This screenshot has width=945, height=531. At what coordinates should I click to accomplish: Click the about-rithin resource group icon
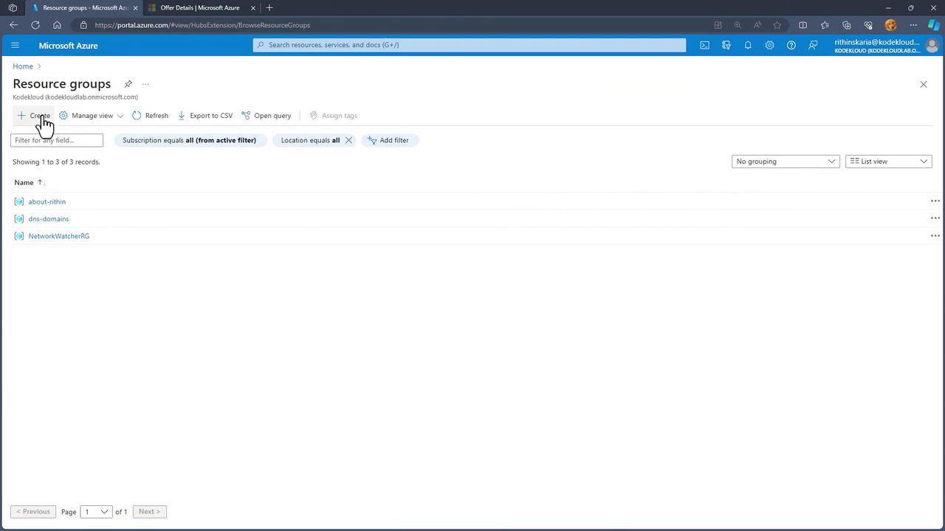click(x=19, y=201)
